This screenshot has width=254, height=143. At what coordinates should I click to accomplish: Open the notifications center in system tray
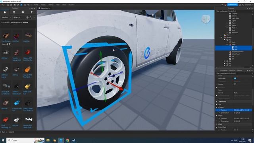250,140
